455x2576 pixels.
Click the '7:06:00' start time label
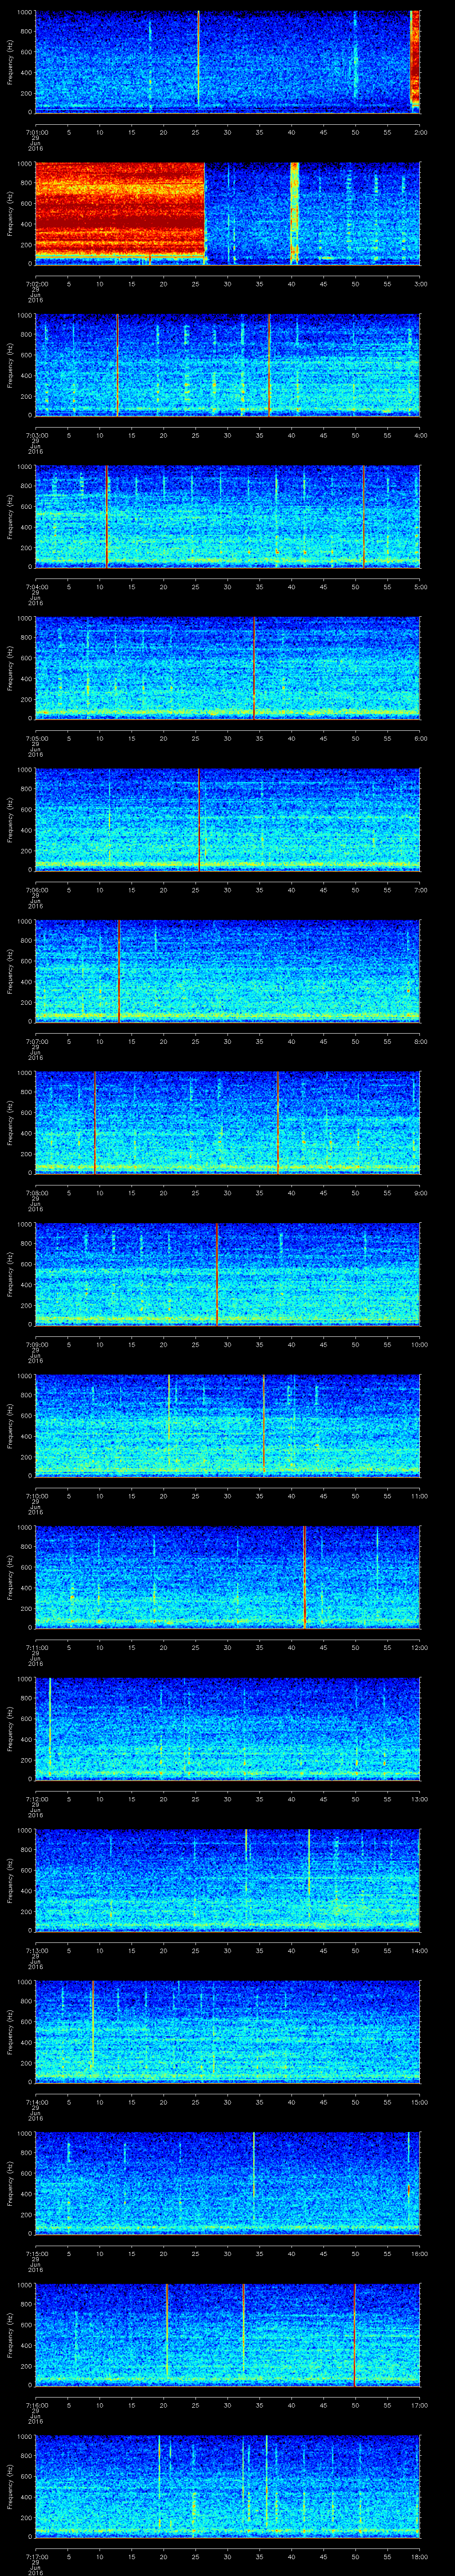pos(36,890)
